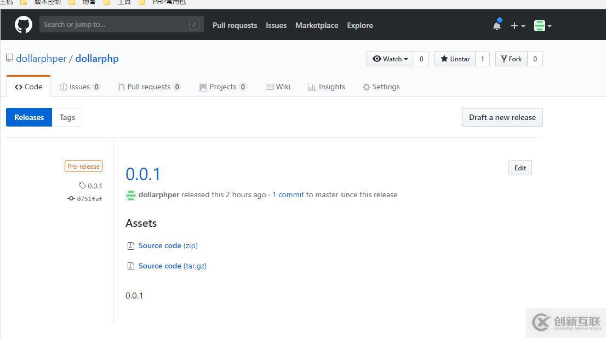Open the 1 commit since release link

point(288,194)
